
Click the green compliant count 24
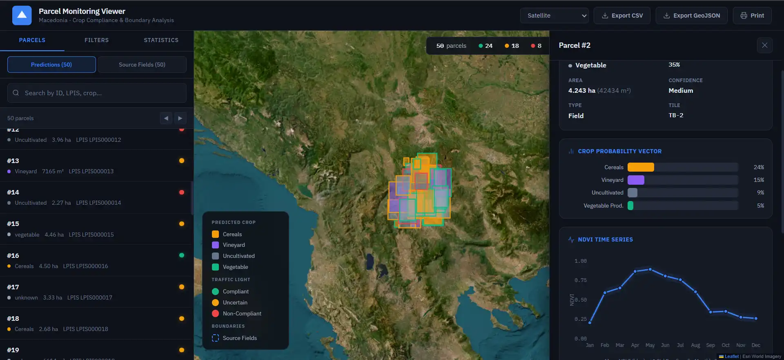pos(486,46)
